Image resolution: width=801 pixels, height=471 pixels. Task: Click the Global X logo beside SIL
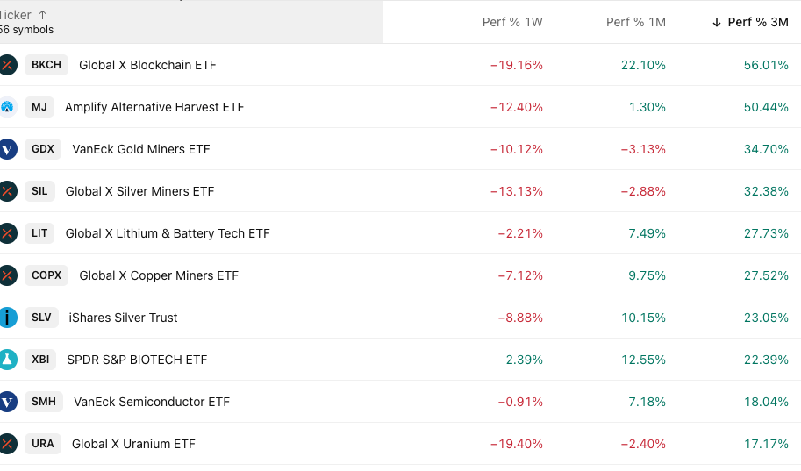[x=8, y=191]
